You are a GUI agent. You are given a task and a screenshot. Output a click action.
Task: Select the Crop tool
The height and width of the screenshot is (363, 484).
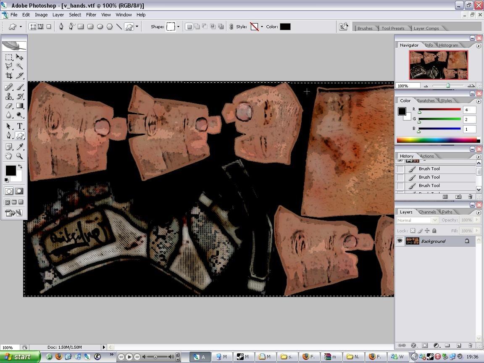(8, 76)
